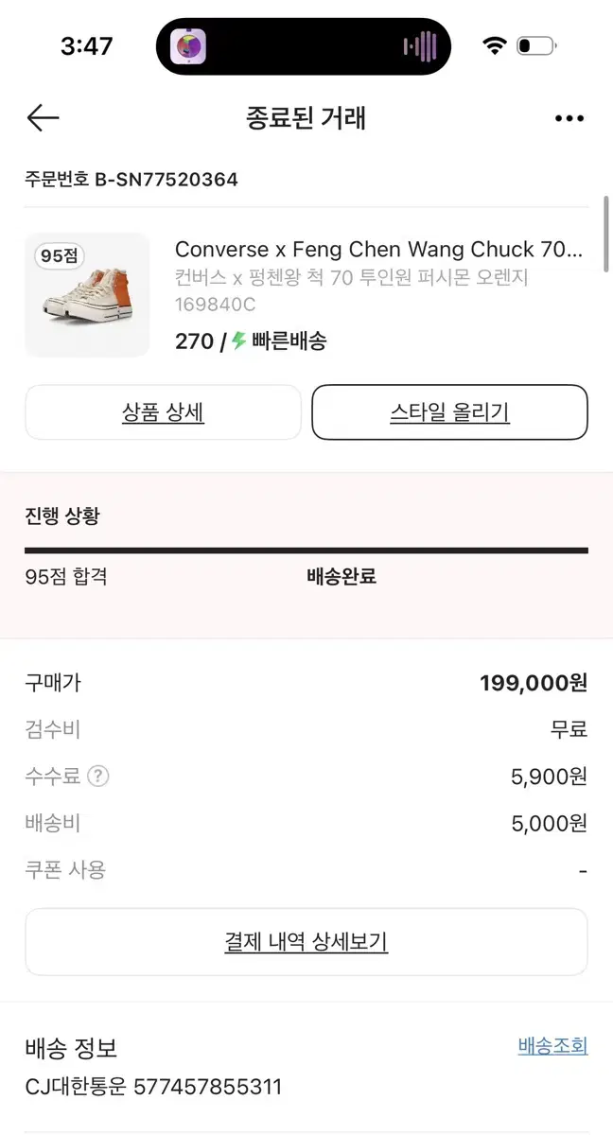Tap the green lightning 빠른배송 icon
613x1135 pixels.
(239, 341)
